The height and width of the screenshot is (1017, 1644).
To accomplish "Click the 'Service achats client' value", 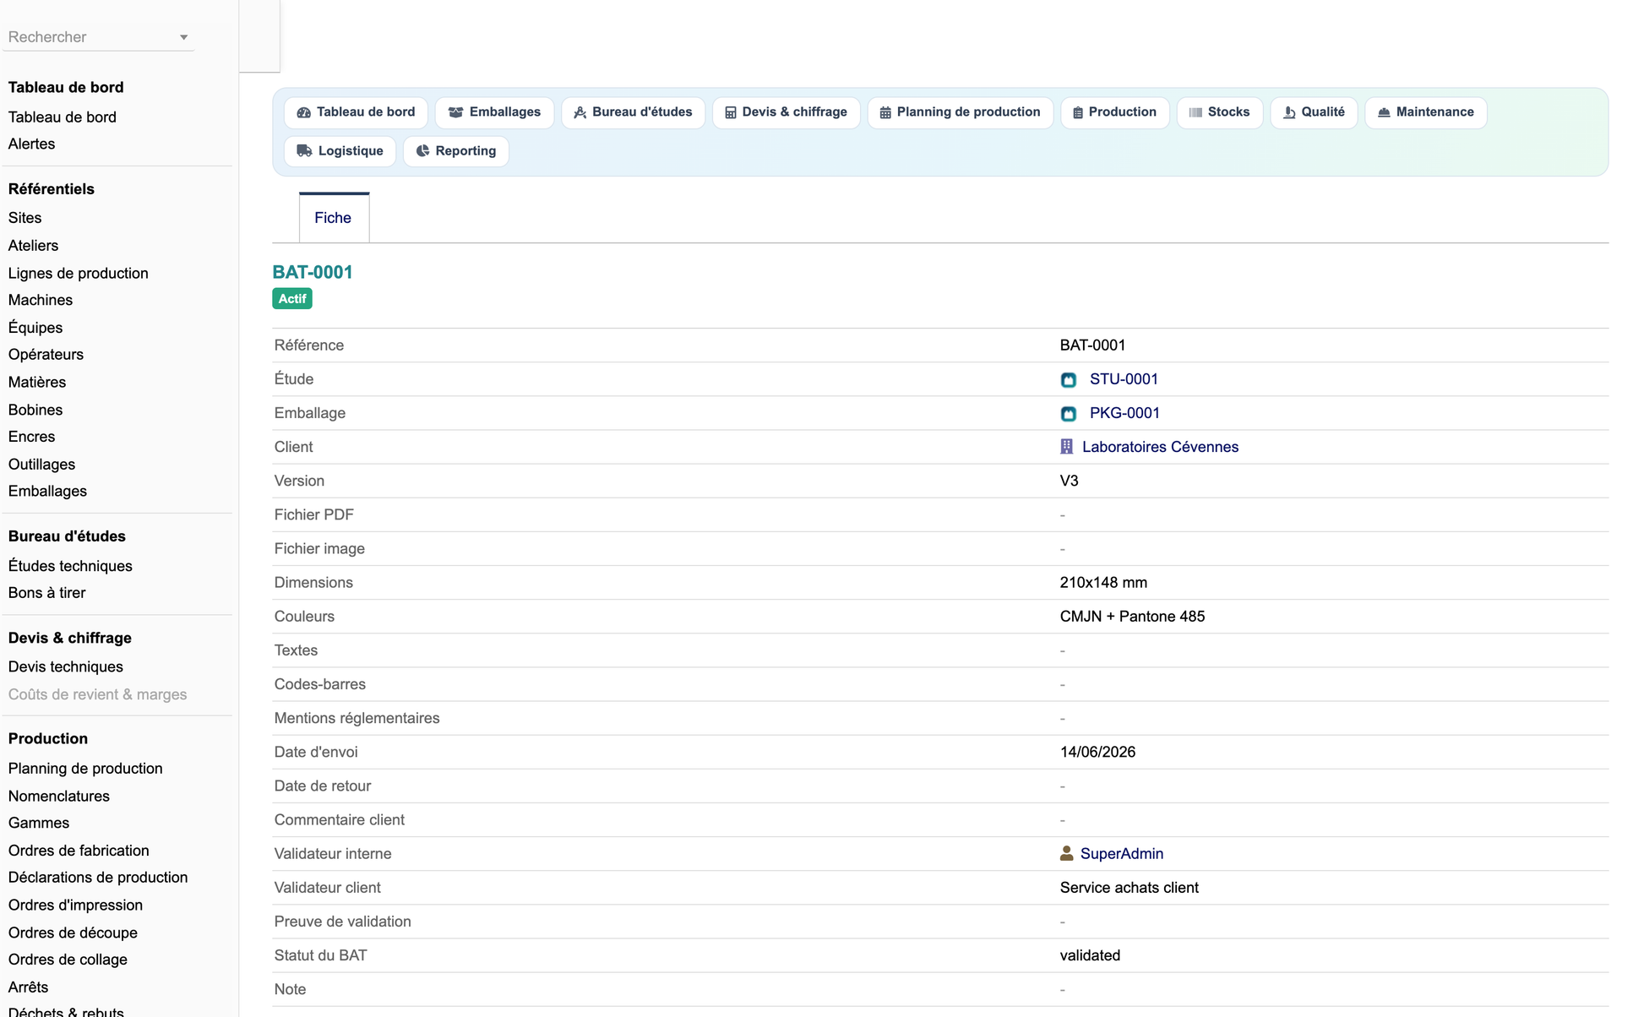I will click(1129, 888).
